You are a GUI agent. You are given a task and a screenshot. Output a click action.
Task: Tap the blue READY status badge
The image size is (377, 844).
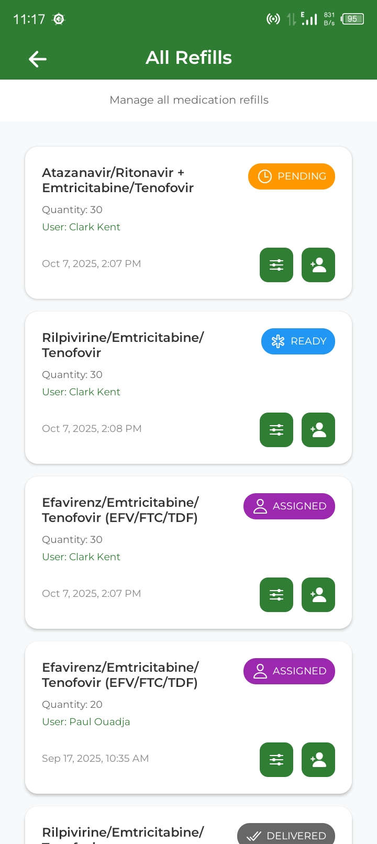pyautogui.click(x=298, y=341)
